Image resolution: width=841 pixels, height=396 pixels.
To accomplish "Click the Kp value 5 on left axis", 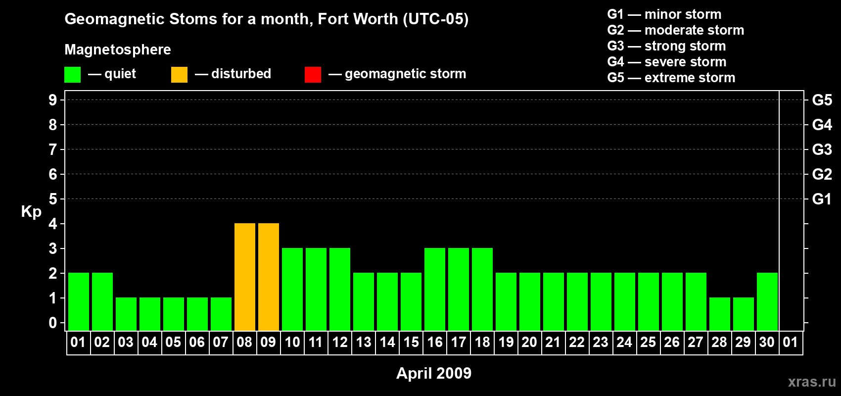I will (53, 199).
